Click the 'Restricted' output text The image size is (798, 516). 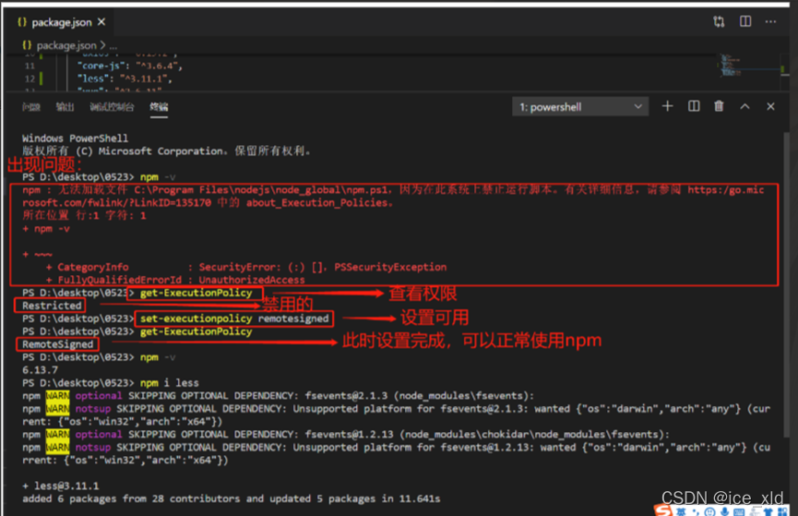52,306
